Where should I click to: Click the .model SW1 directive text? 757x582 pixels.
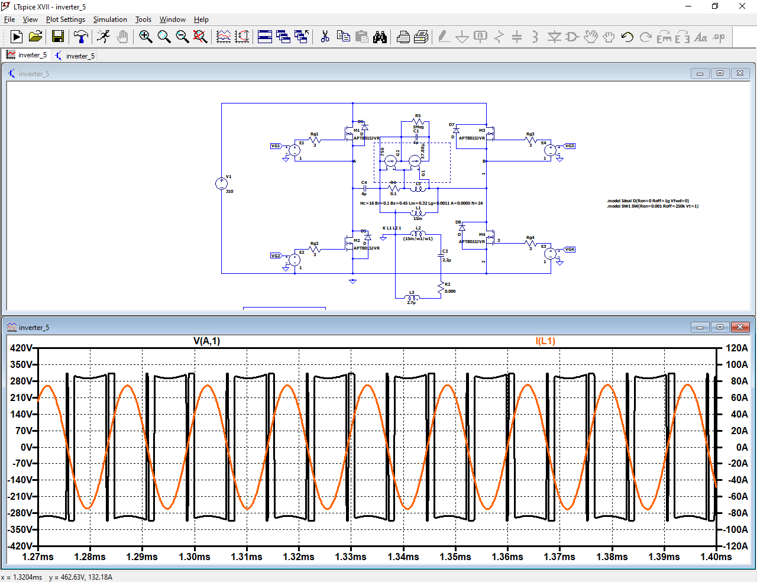point(652,206)
